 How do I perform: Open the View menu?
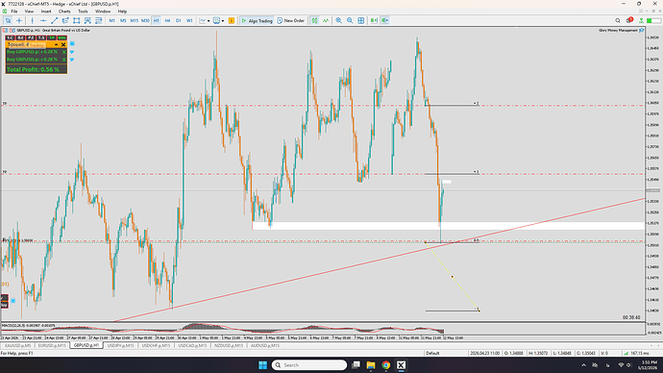(x=29, y=12)
